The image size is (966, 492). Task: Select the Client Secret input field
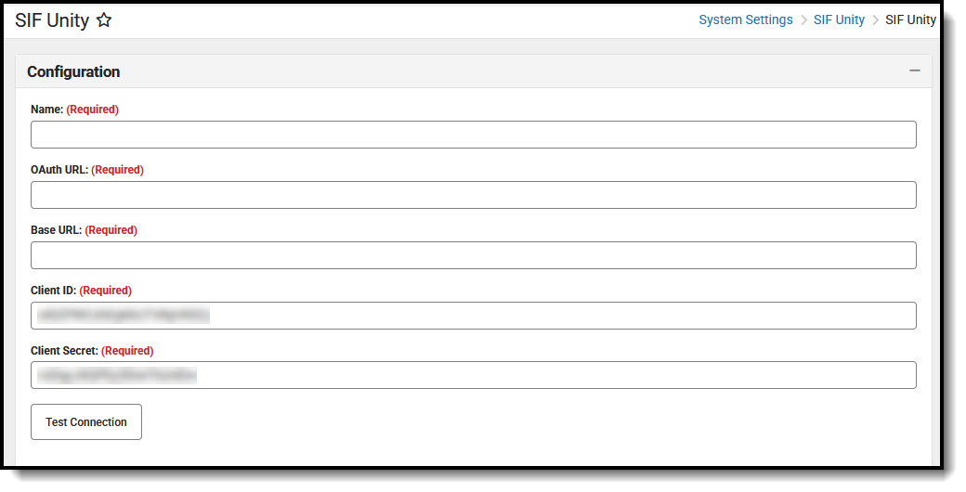point(473,375)
